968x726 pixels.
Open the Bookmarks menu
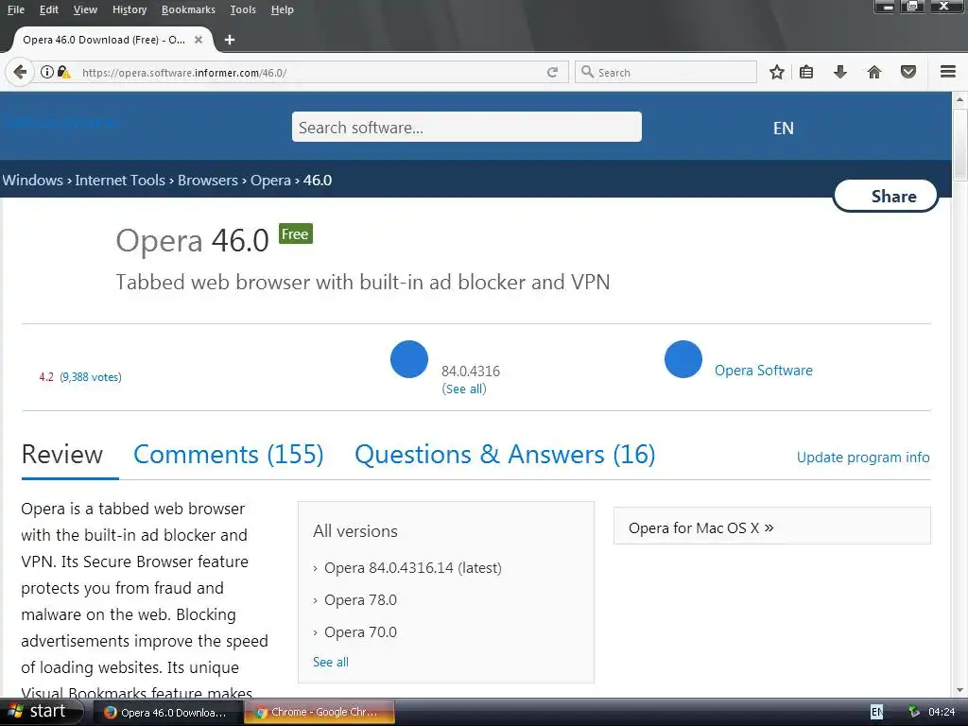click(188, 9)
